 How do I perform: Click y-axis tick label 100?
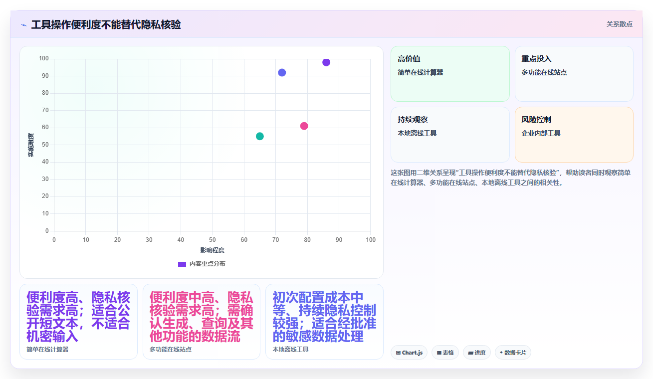44,59
